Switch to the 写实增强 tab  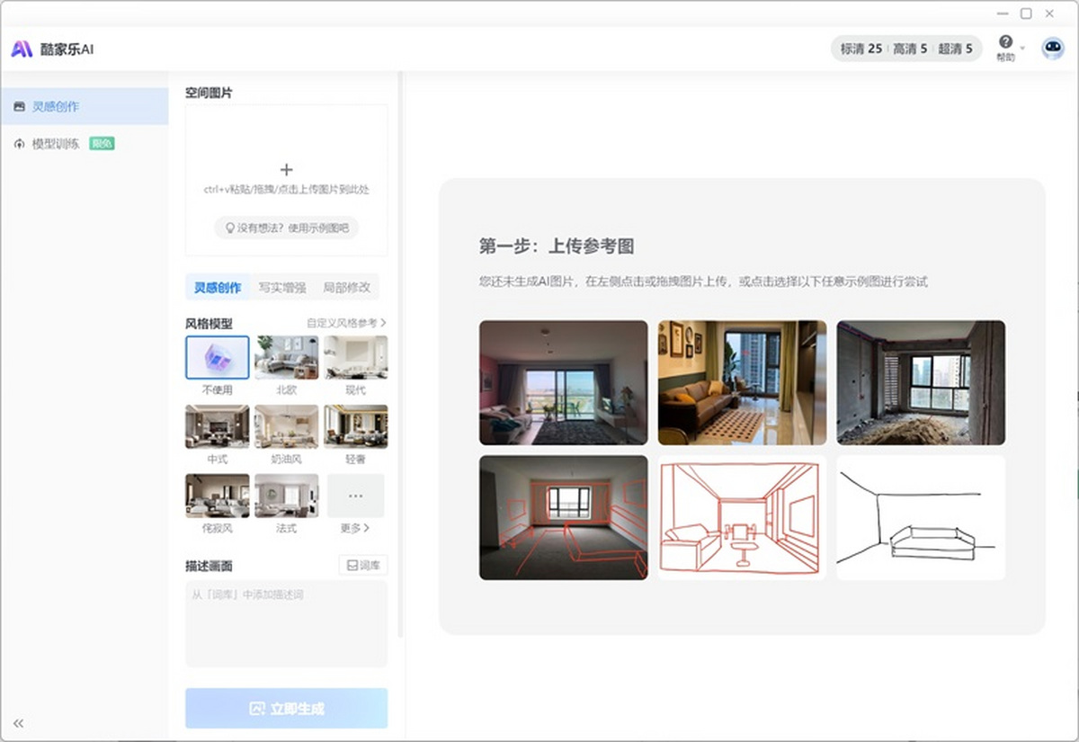coord(282,288)
